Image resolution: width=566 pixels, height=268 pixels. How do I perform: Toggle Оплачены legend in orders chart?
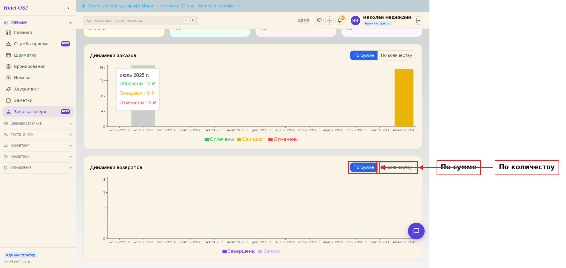tap(219, 139)
